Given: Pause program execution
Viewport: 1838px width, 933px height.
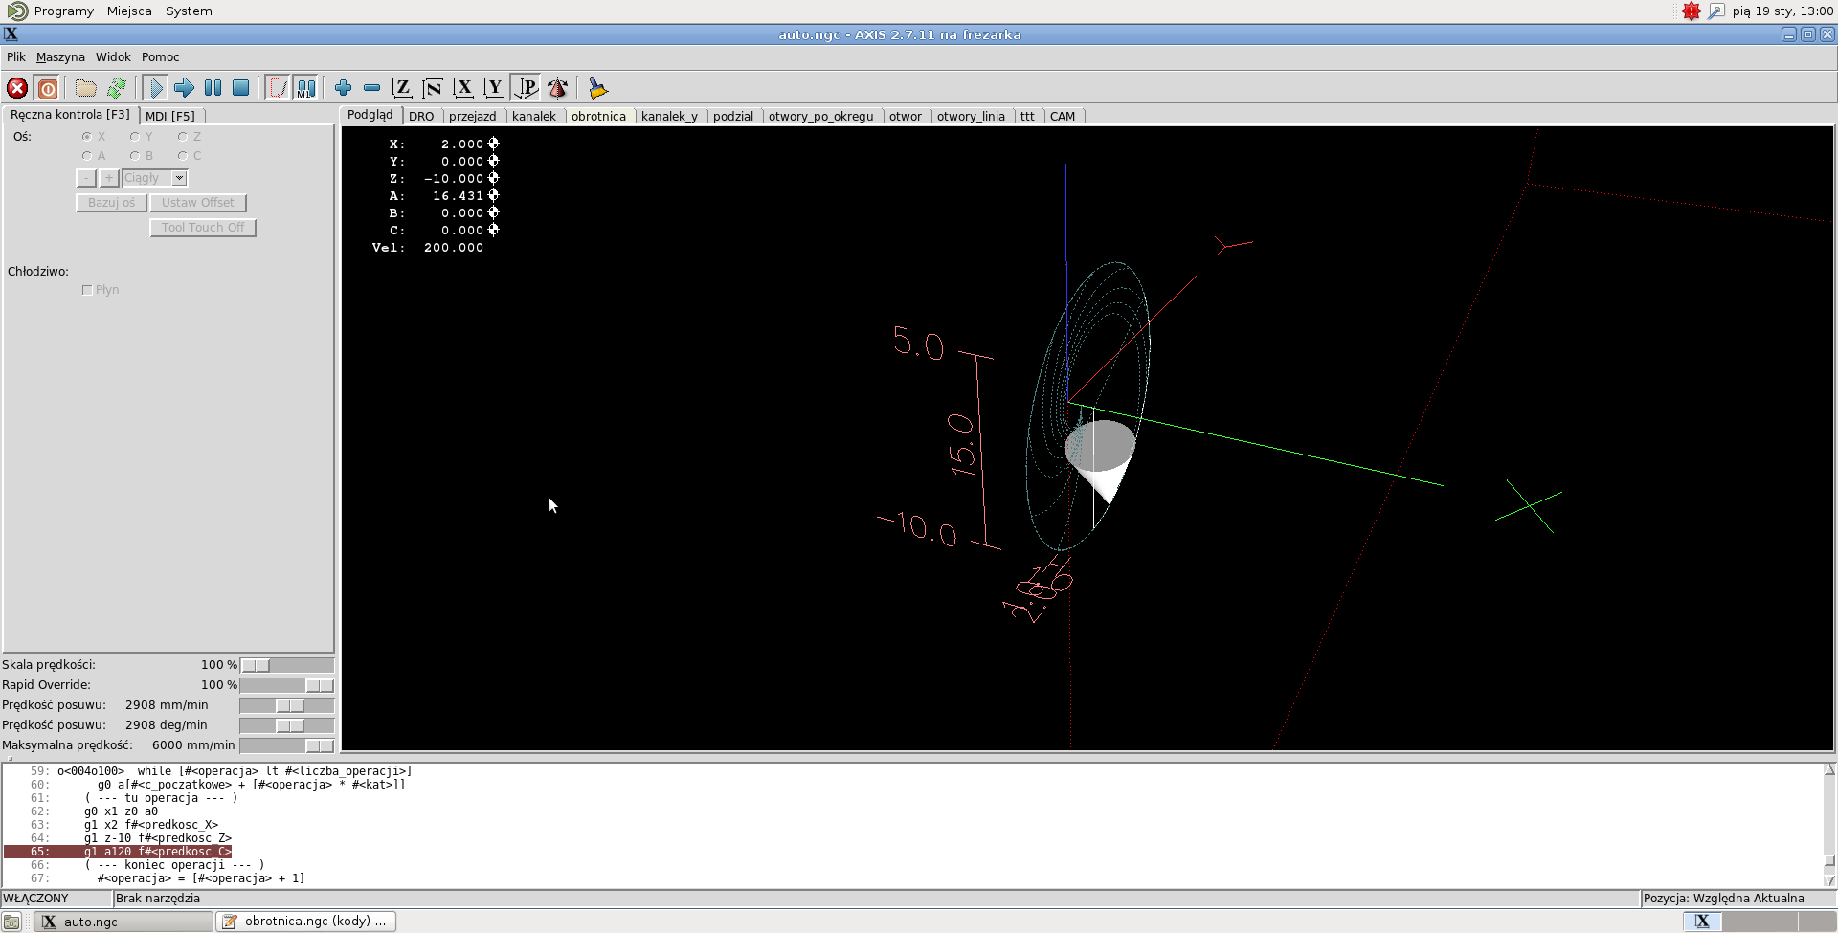Looking at the screenshot, I should (x=213, y=88).
